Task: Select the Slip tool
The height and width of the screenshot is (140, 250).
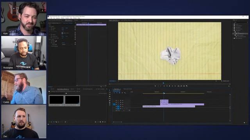Action: point(110,98)
